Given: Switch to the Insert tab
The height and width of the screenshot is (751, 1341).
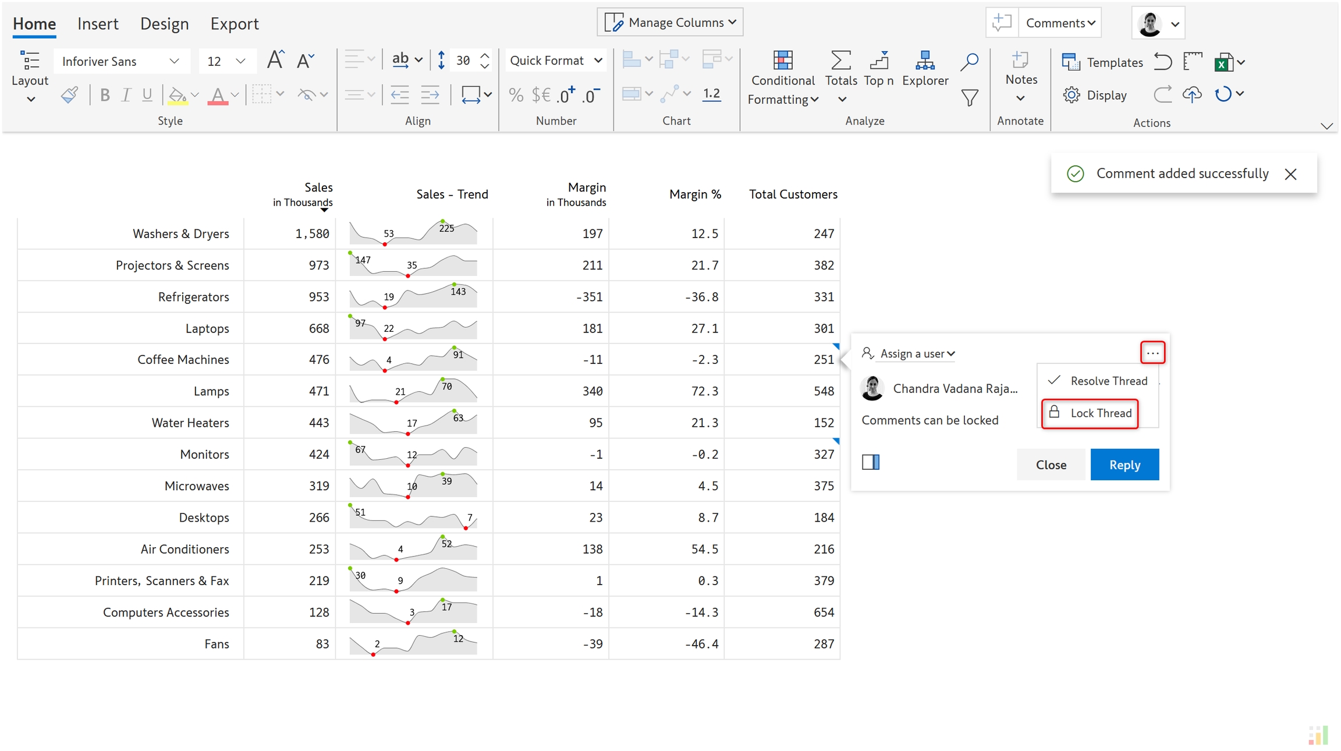Looking at the screenshot, I should click(97, 23).
